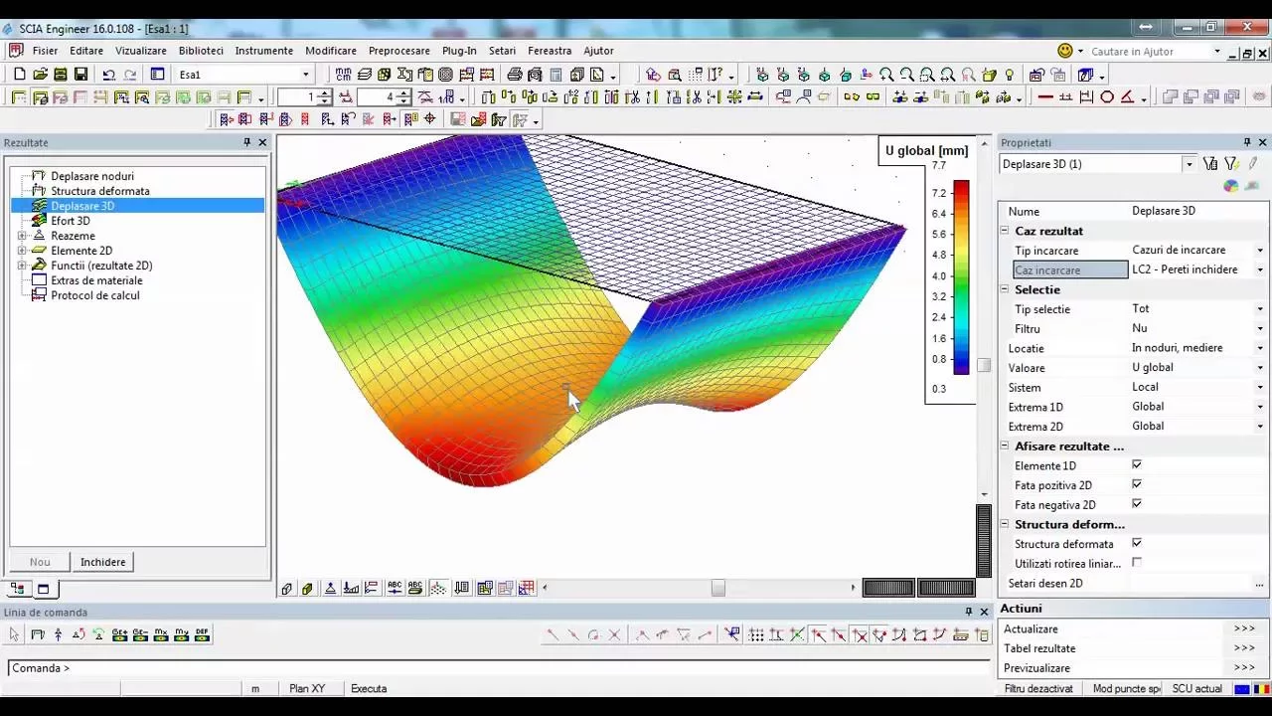The image size is (1272, 716).
Task: Click the angle dimension icon
Action: (x=1128, y=97)
